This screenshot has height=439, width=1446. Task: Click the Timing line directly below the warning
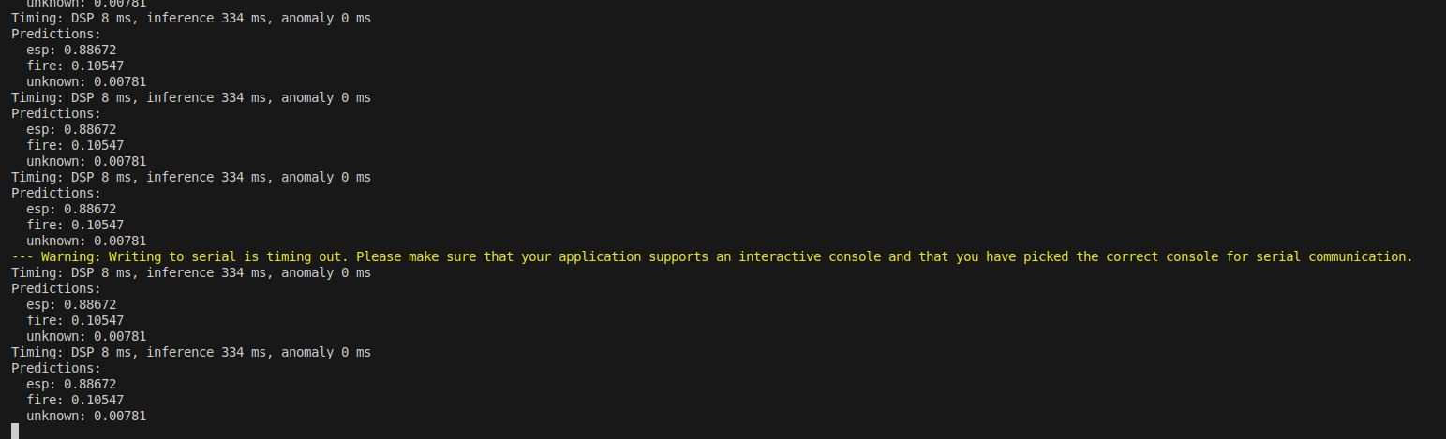click(191, 272)
